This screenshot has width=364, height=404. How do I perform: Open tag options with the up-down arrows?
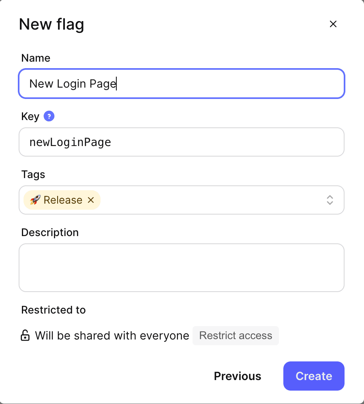coord(330,200)
